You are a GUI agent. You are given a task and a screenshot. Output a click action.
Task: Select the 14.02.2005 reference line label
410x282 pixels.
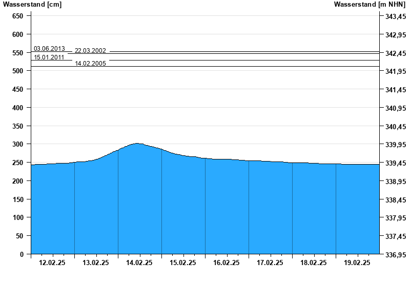click(x=90, y=64)
